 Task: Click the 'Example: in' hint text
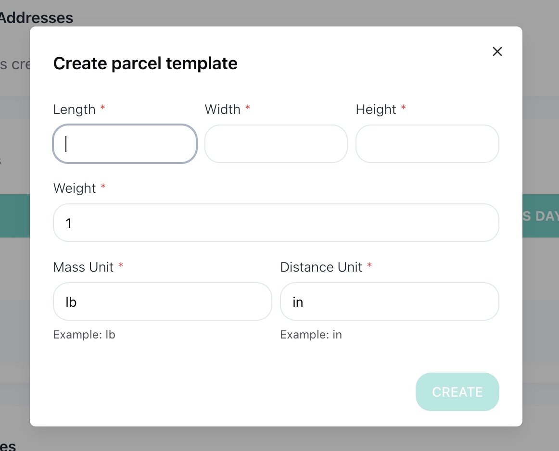click(311, 335)
